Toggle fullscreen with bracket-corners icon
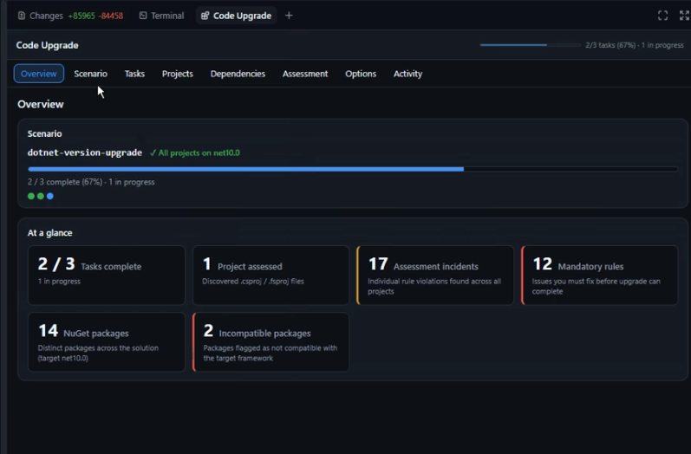691x454 pixels. click(662, 16)
